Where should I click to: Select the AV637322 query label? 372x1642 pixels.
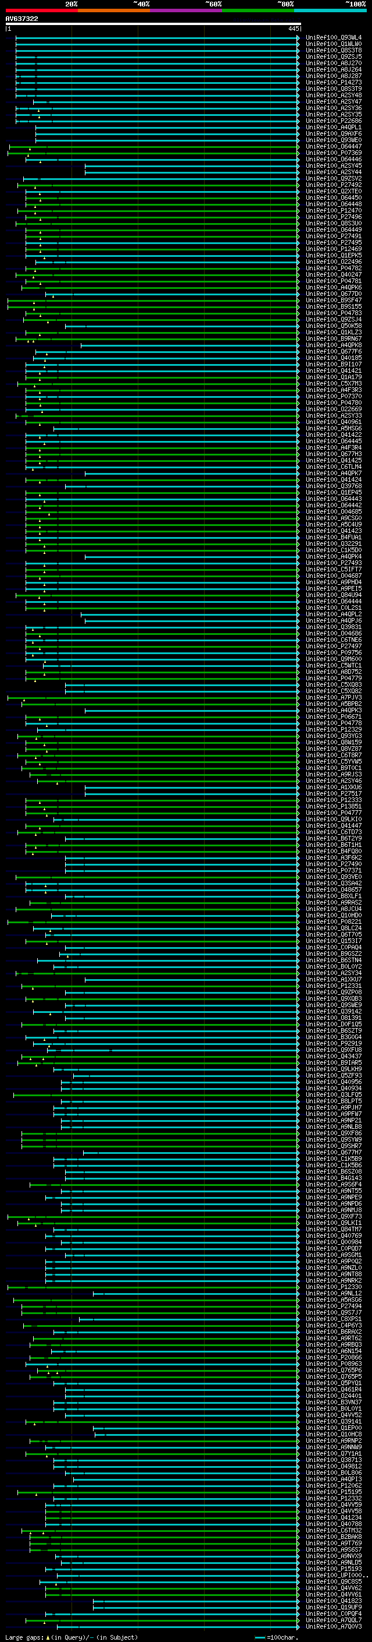pyautogui.click(x=22, y=19)
